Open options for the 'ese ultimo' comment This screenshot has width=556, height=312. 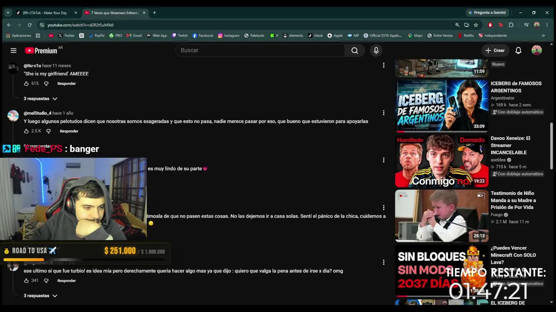click(384, 263)
